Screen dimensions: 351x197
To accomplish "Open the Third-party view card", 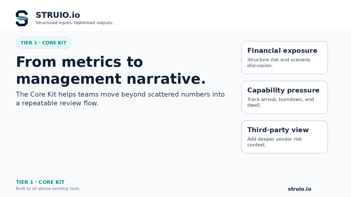I will tap(285, 137).
